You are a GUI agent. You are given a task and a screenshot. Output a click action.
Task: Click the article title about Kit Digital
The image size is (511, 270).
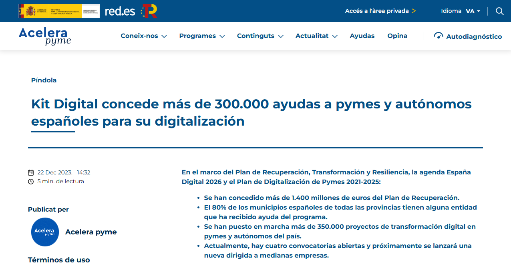pos(251,112)
